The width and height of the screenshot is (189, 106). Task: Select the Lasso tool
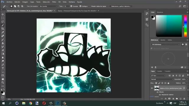tap(3, 21)
